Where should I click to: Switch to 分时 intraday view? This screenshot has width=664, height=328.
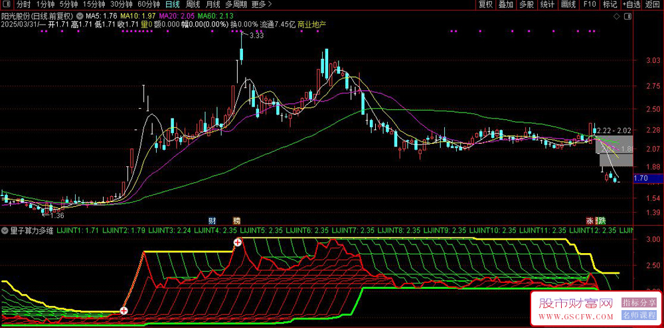coord(23,5)
